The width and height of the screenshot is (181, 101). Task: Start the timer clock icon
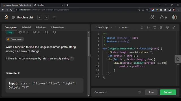click(152, 17)
